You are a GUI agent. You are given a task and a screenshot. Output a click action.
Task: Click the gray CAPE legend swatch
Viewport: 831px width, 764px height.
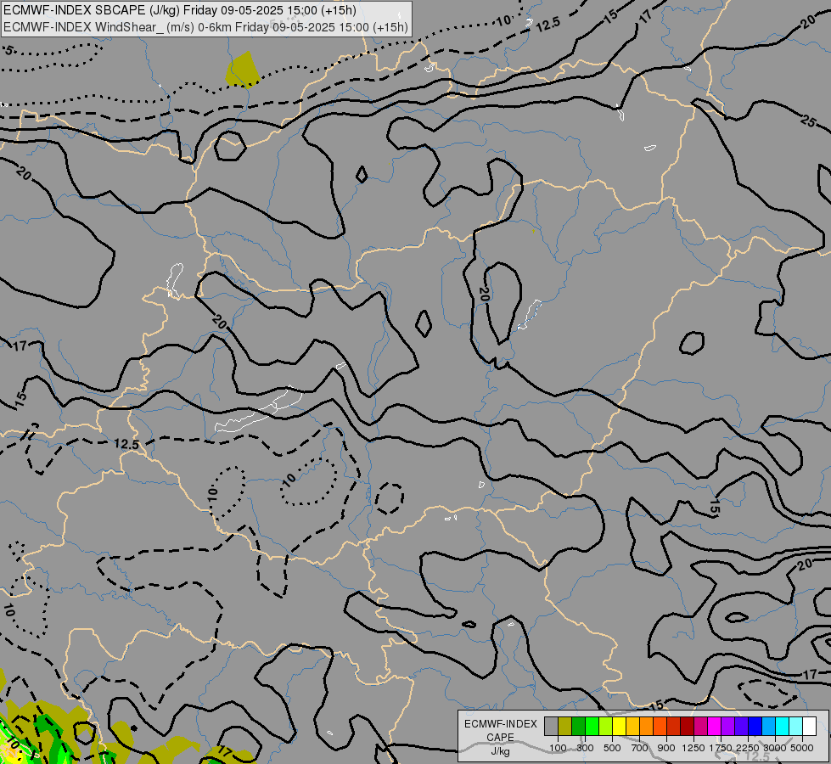[x=551, y=726]
